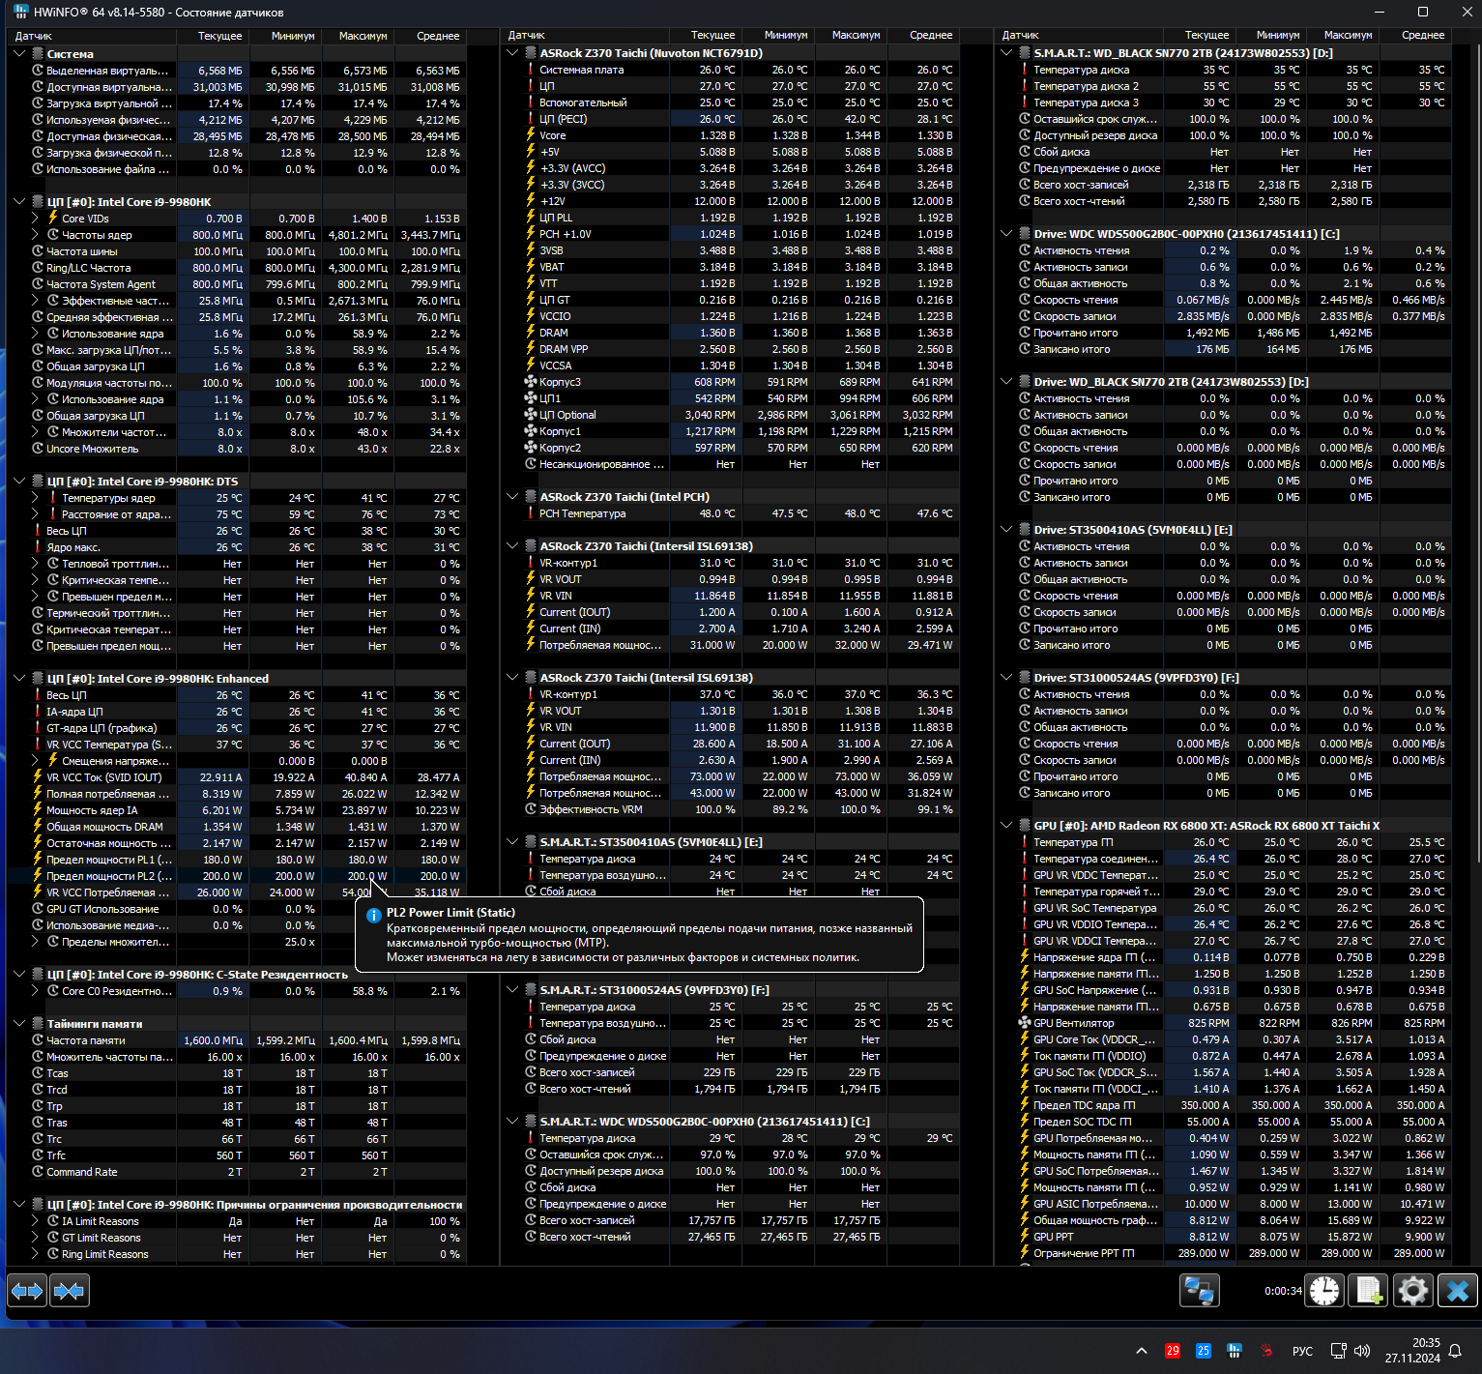Expand the Ring Limit Reasons tree row
1482x1374 pixels.
(x=35, y=1254)
